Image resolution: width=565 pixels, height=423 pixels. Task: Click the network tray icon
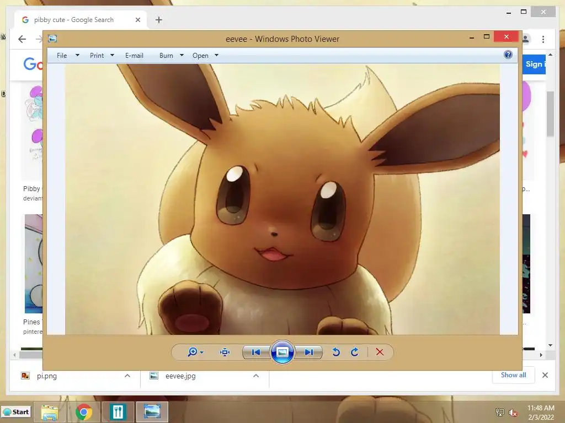coord(499,413)
